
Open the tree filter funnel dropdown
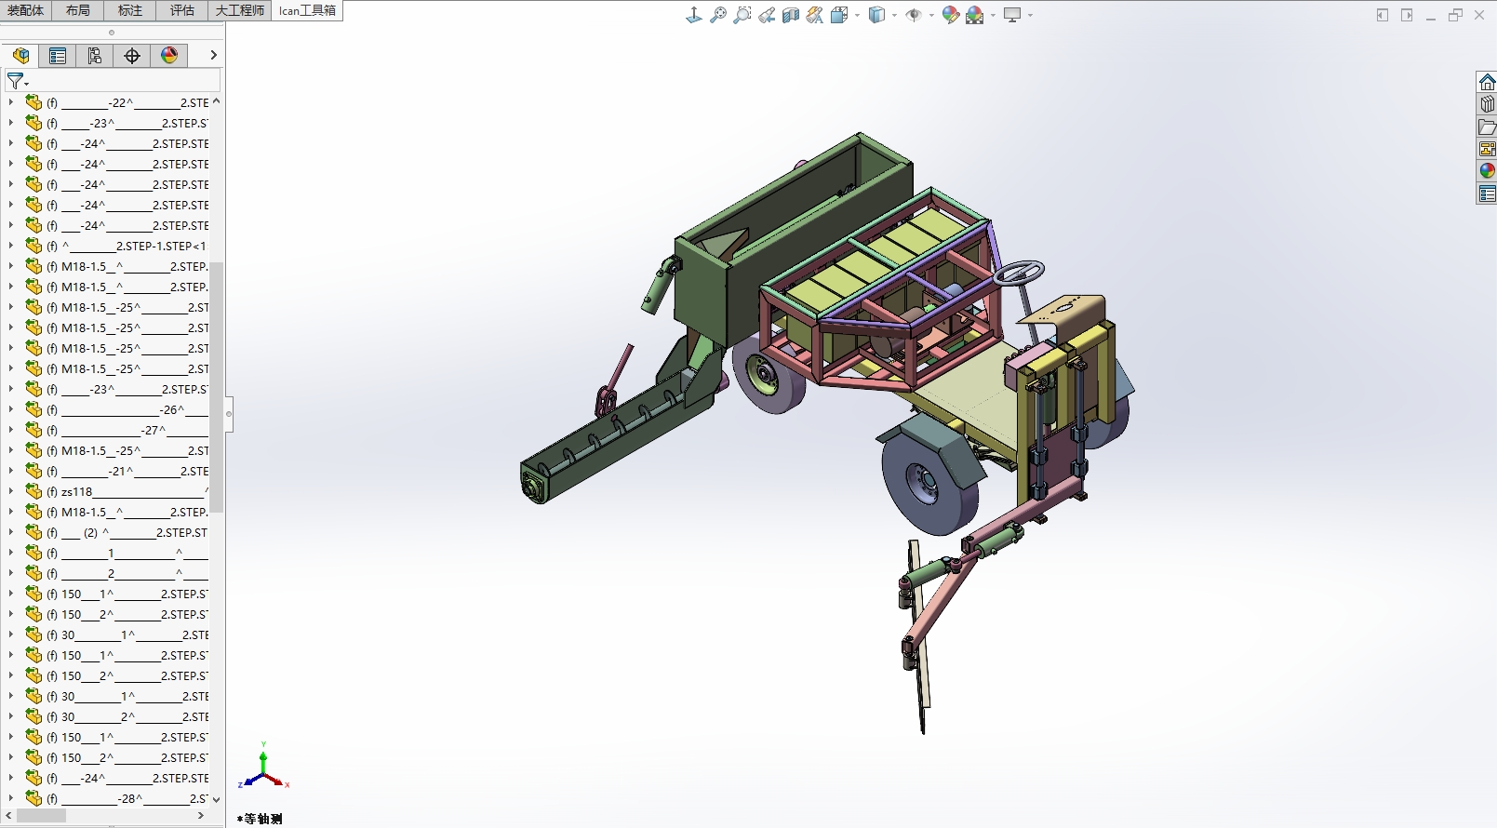tap(18, 81)
